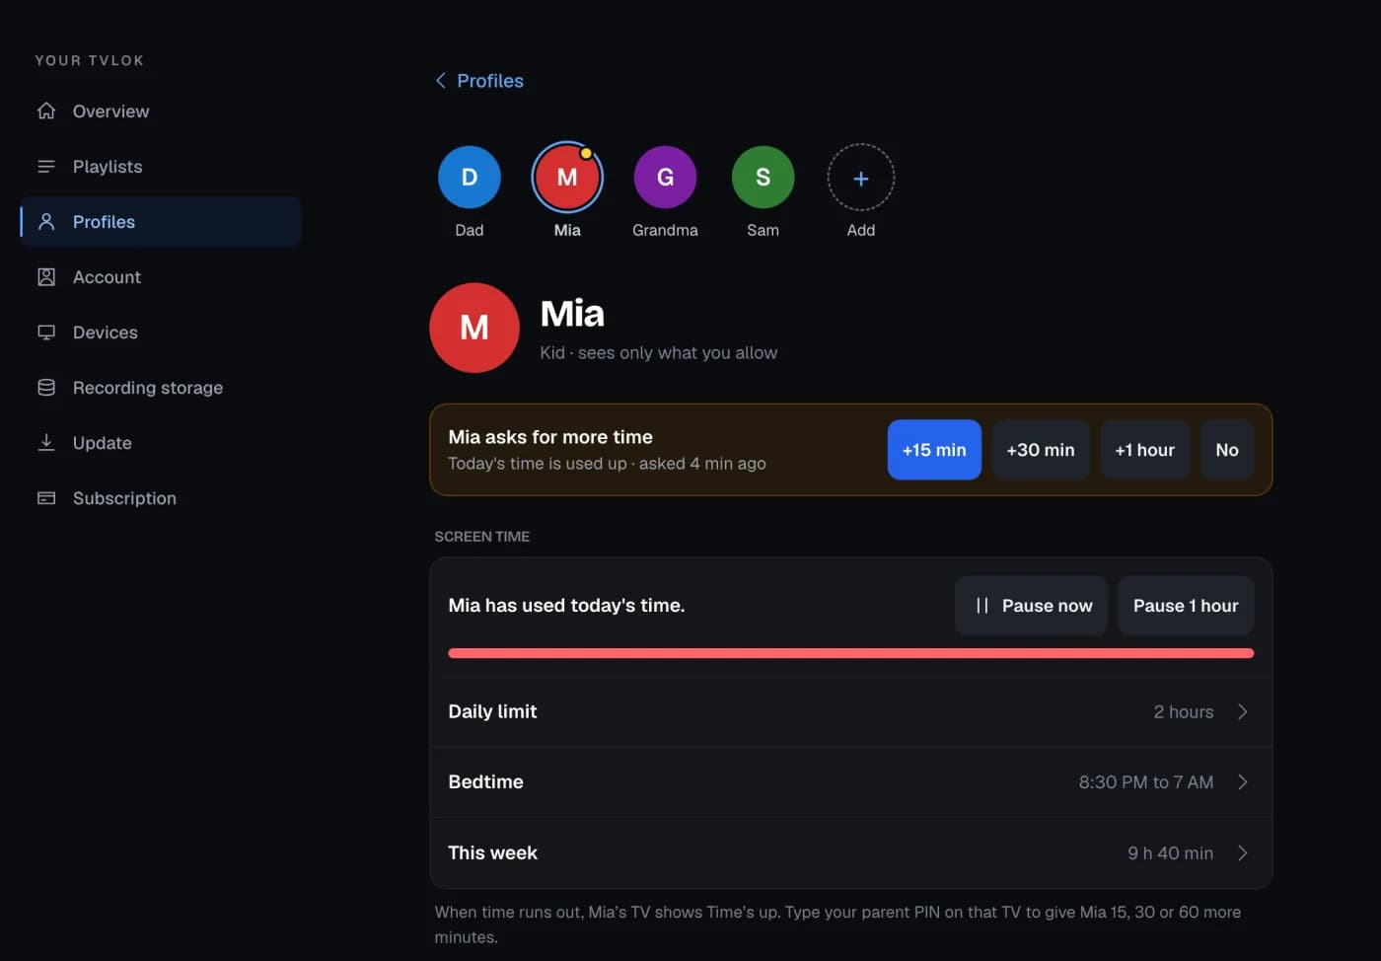Navigate to Recording storage
This screenshot has width=1381, height=961.
[x=161, y=387]
